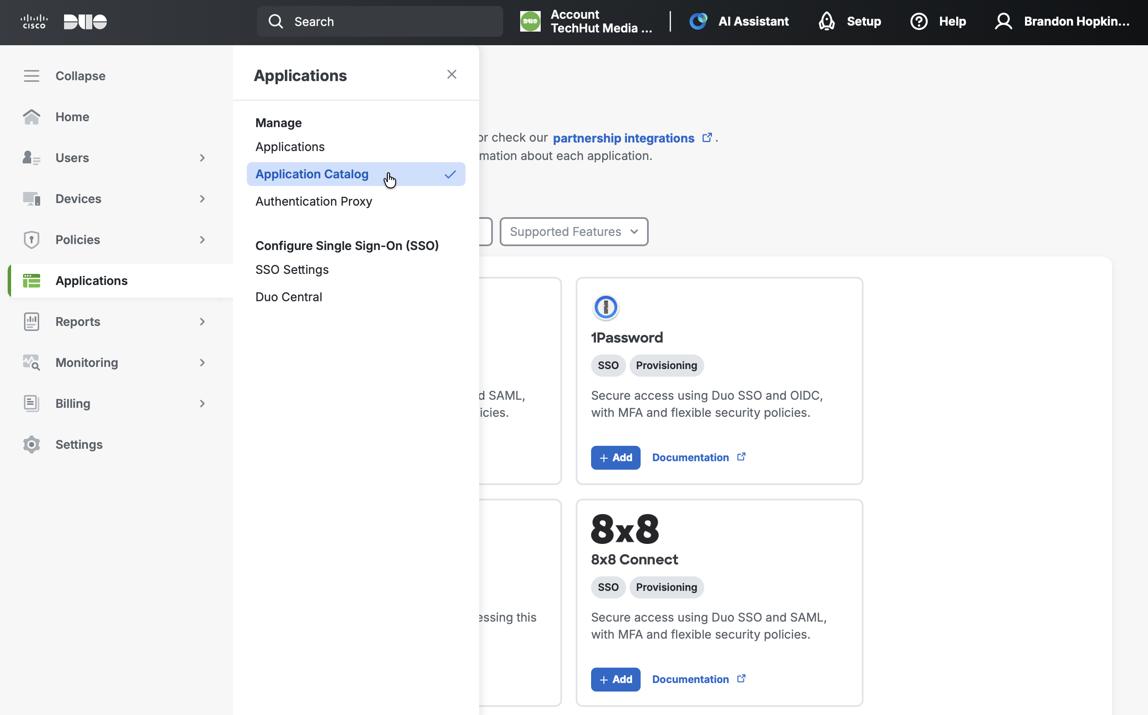Viewport: 1148px width, 715px height.
Task: Click the Help question mark icon
Action: click(918, 21)
